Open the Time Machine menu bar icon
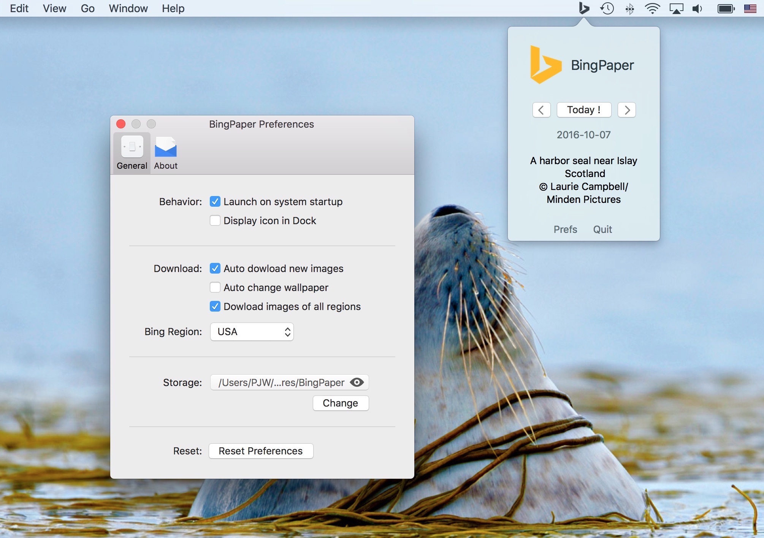This screenshot has height=538, width=764. pyautogui.click(x=607, y=8)
